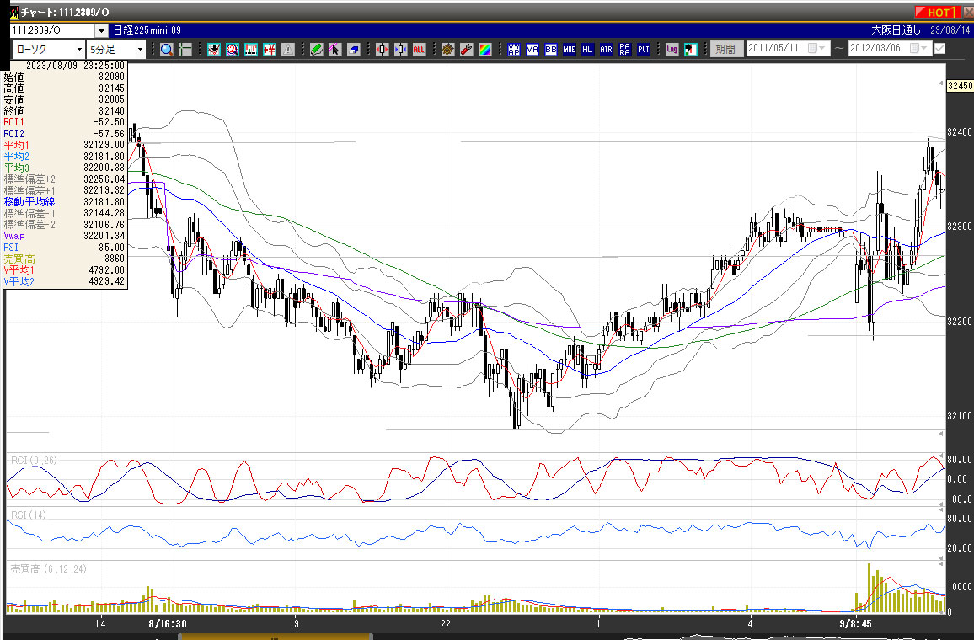Click the 8/16:30 time axis label
This screenshot has height=640, width=974.
[168, 623]
